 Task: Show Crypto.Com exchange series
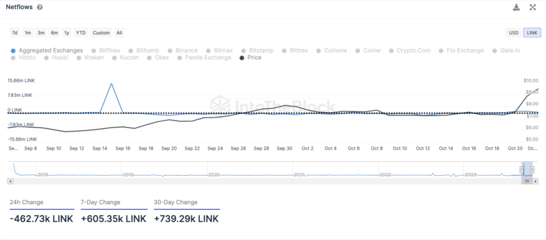(x=410, y=51)
